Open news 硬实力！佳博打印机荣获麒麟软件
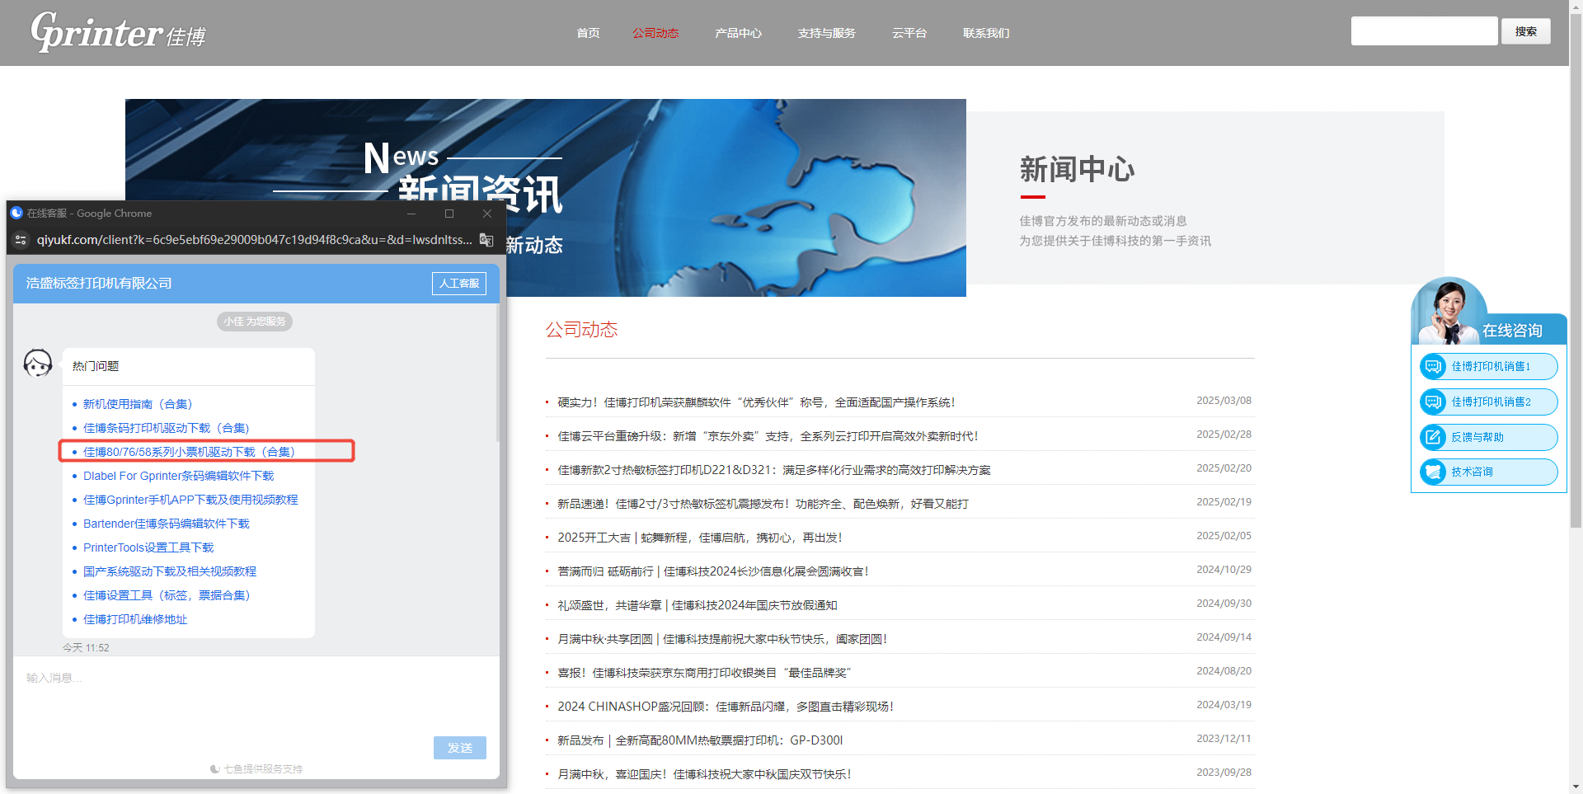Screen dimensions: 1583x794 [x=756, y=402]
